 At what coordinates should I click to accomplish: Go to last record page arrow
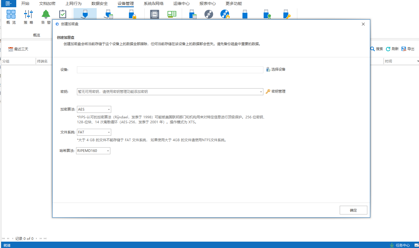(45, 239)
